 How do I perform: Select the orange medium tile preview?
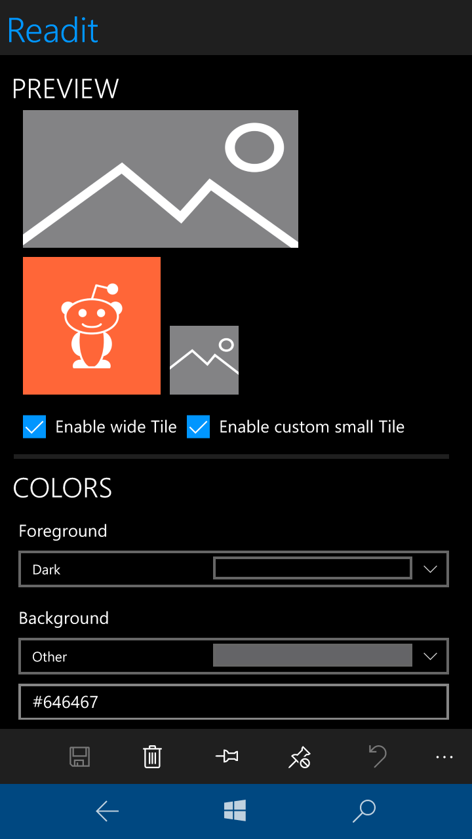[92, 326]
